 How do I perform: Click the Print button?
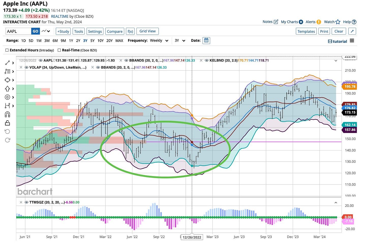pyautogui.click(x=324, y=31)
